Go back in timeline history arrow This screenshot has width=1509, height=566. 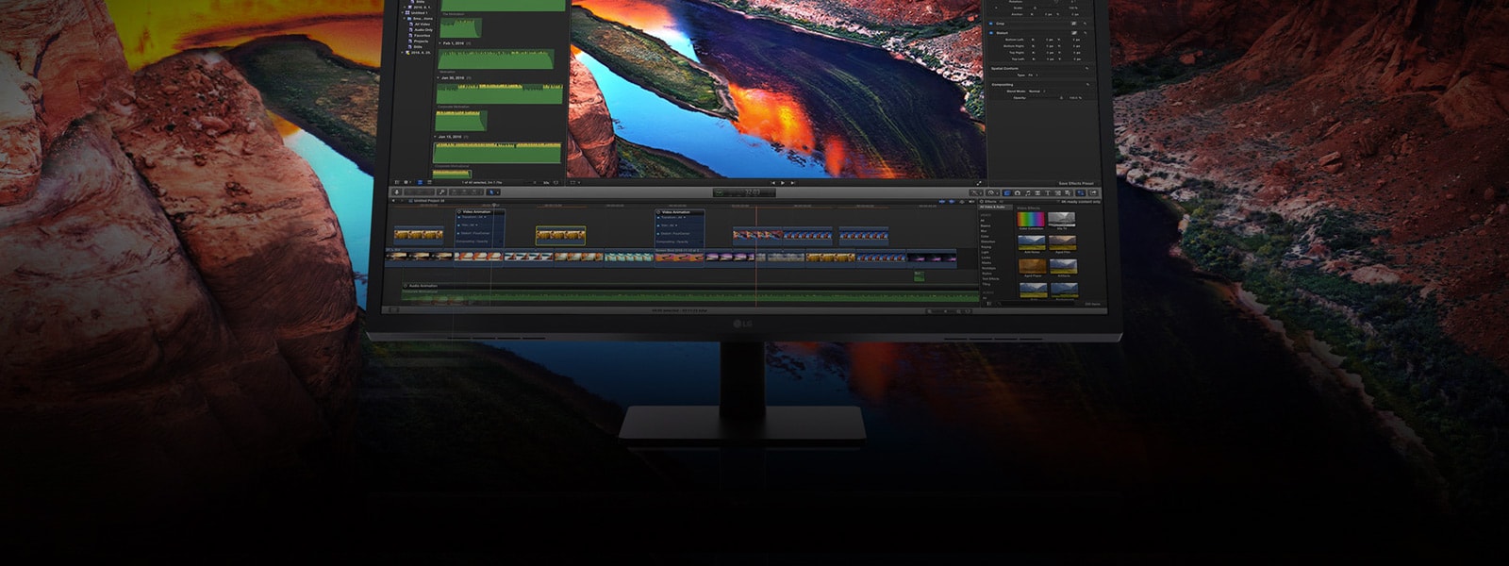point(393,201)
